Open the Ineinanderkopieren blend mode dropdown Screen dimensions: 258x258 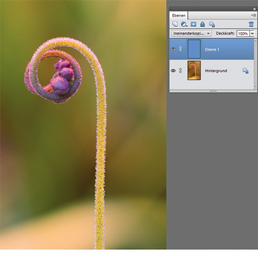tap(191, 34)
